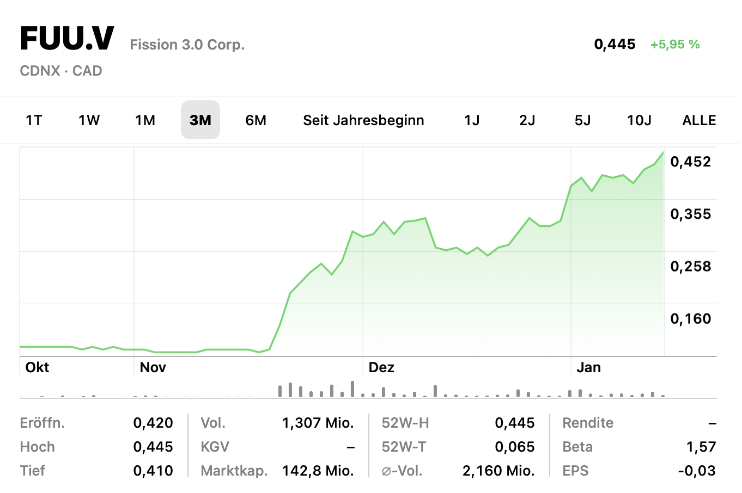Click the selected 3M range tab
The image size is (742, 493).
(x=200, y=120)
